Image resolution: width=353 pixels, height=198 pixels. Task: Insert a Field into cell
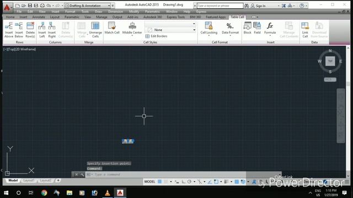click(x=257, y=28)
